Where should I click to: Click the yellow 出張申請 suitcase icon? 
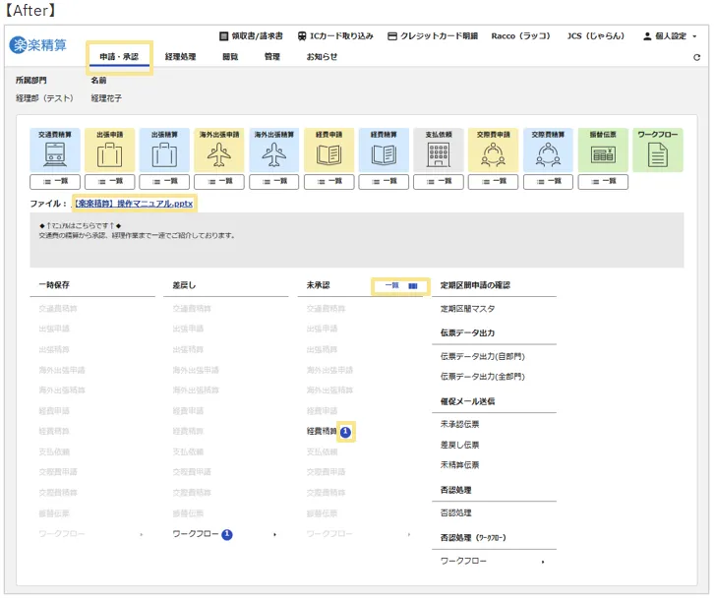coord(109,150)
